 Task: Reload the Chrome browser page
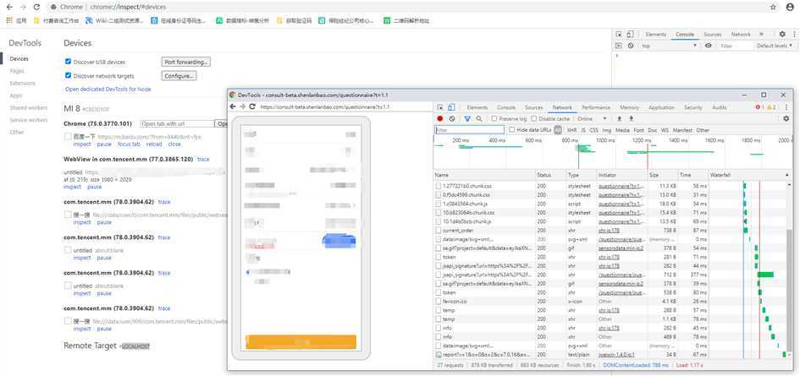36,7
